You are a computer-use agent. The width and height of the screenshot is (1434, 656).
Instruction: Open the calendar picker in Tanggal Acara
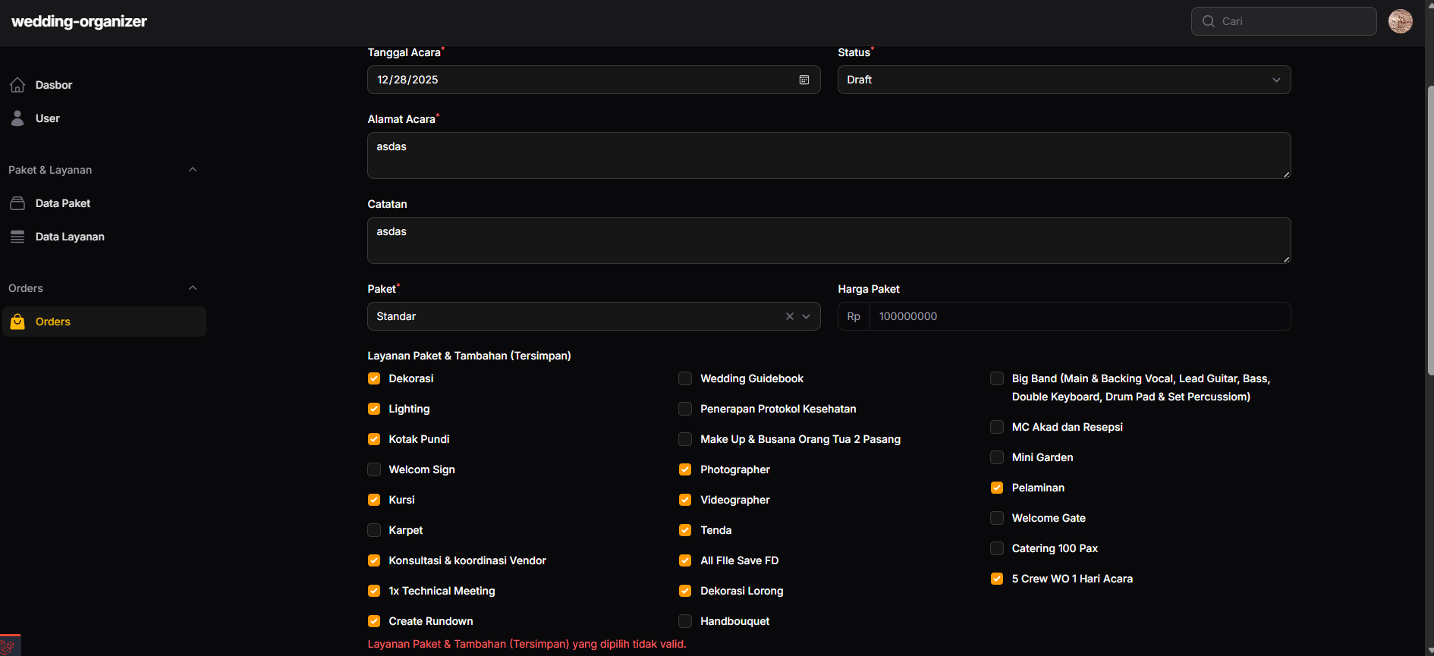804,80
